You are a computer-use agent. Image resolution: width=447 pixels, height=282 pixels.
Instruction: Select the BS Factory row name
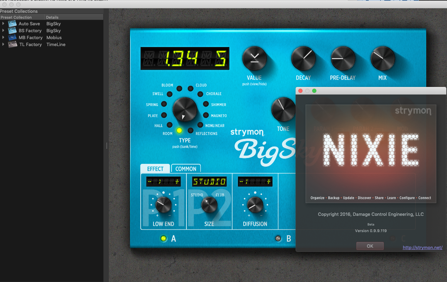coord(30,30)
